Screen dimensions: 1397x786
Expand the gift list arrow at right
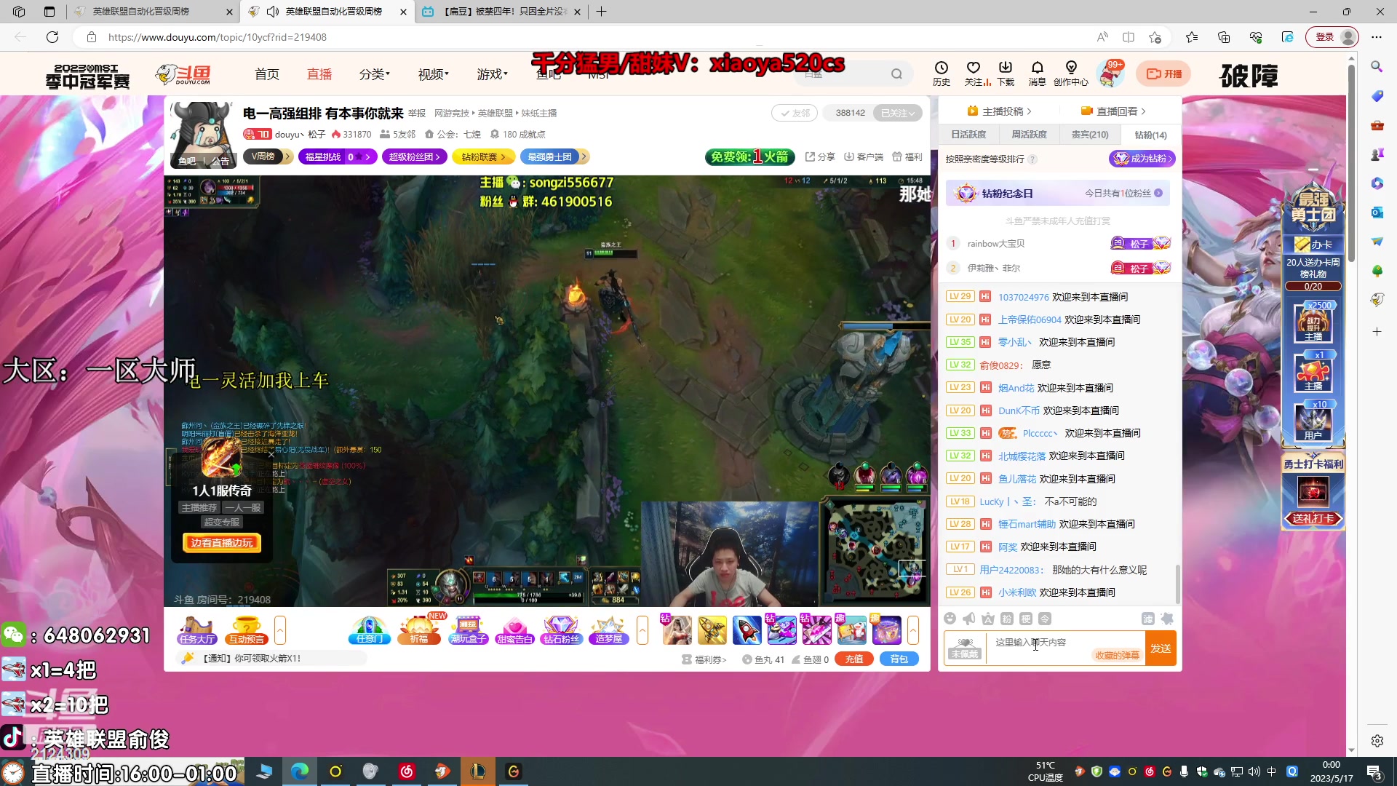pos(913,630)
